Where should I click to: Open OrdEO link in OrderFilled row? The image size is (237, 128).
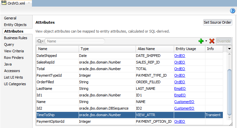tap(180, 82)
